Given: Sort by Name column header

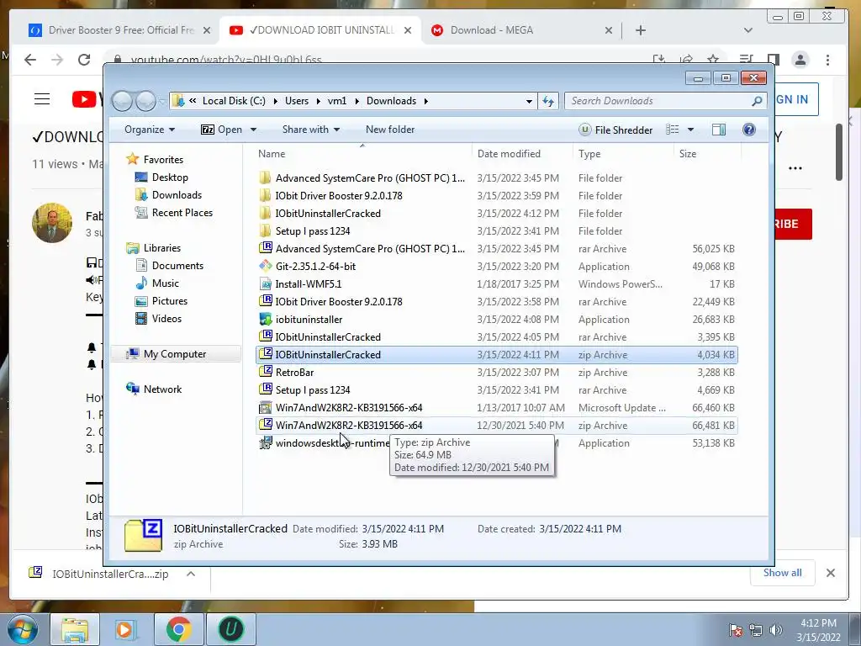Looking at the screenshot, I should pyautogui.click(x=272, y=154).
